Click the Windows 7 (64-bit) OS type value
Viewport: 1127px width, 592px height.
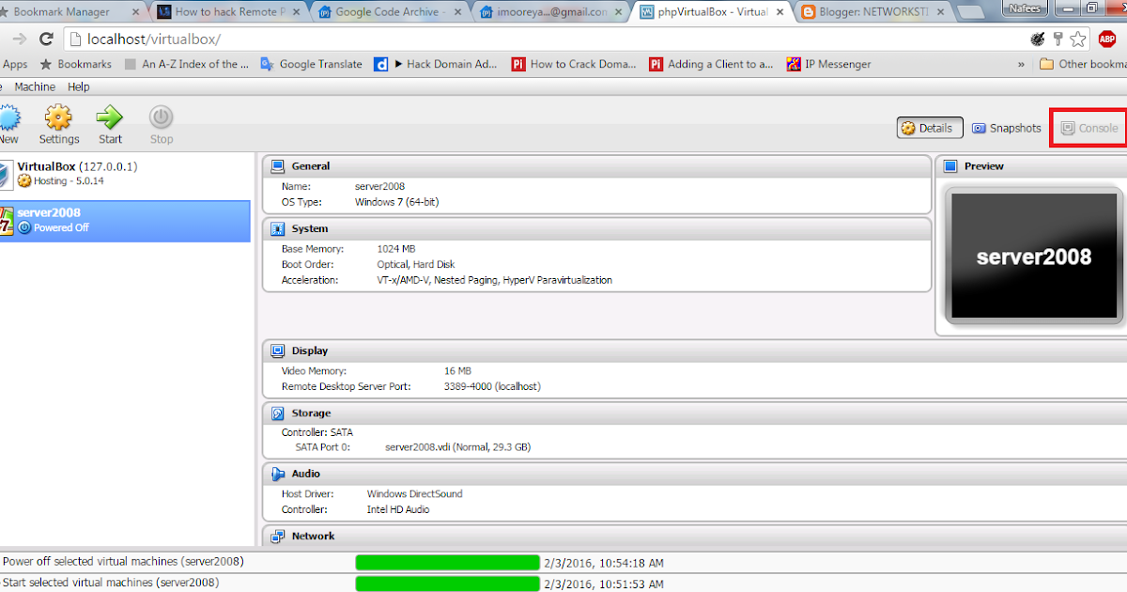tap(396, 202)
